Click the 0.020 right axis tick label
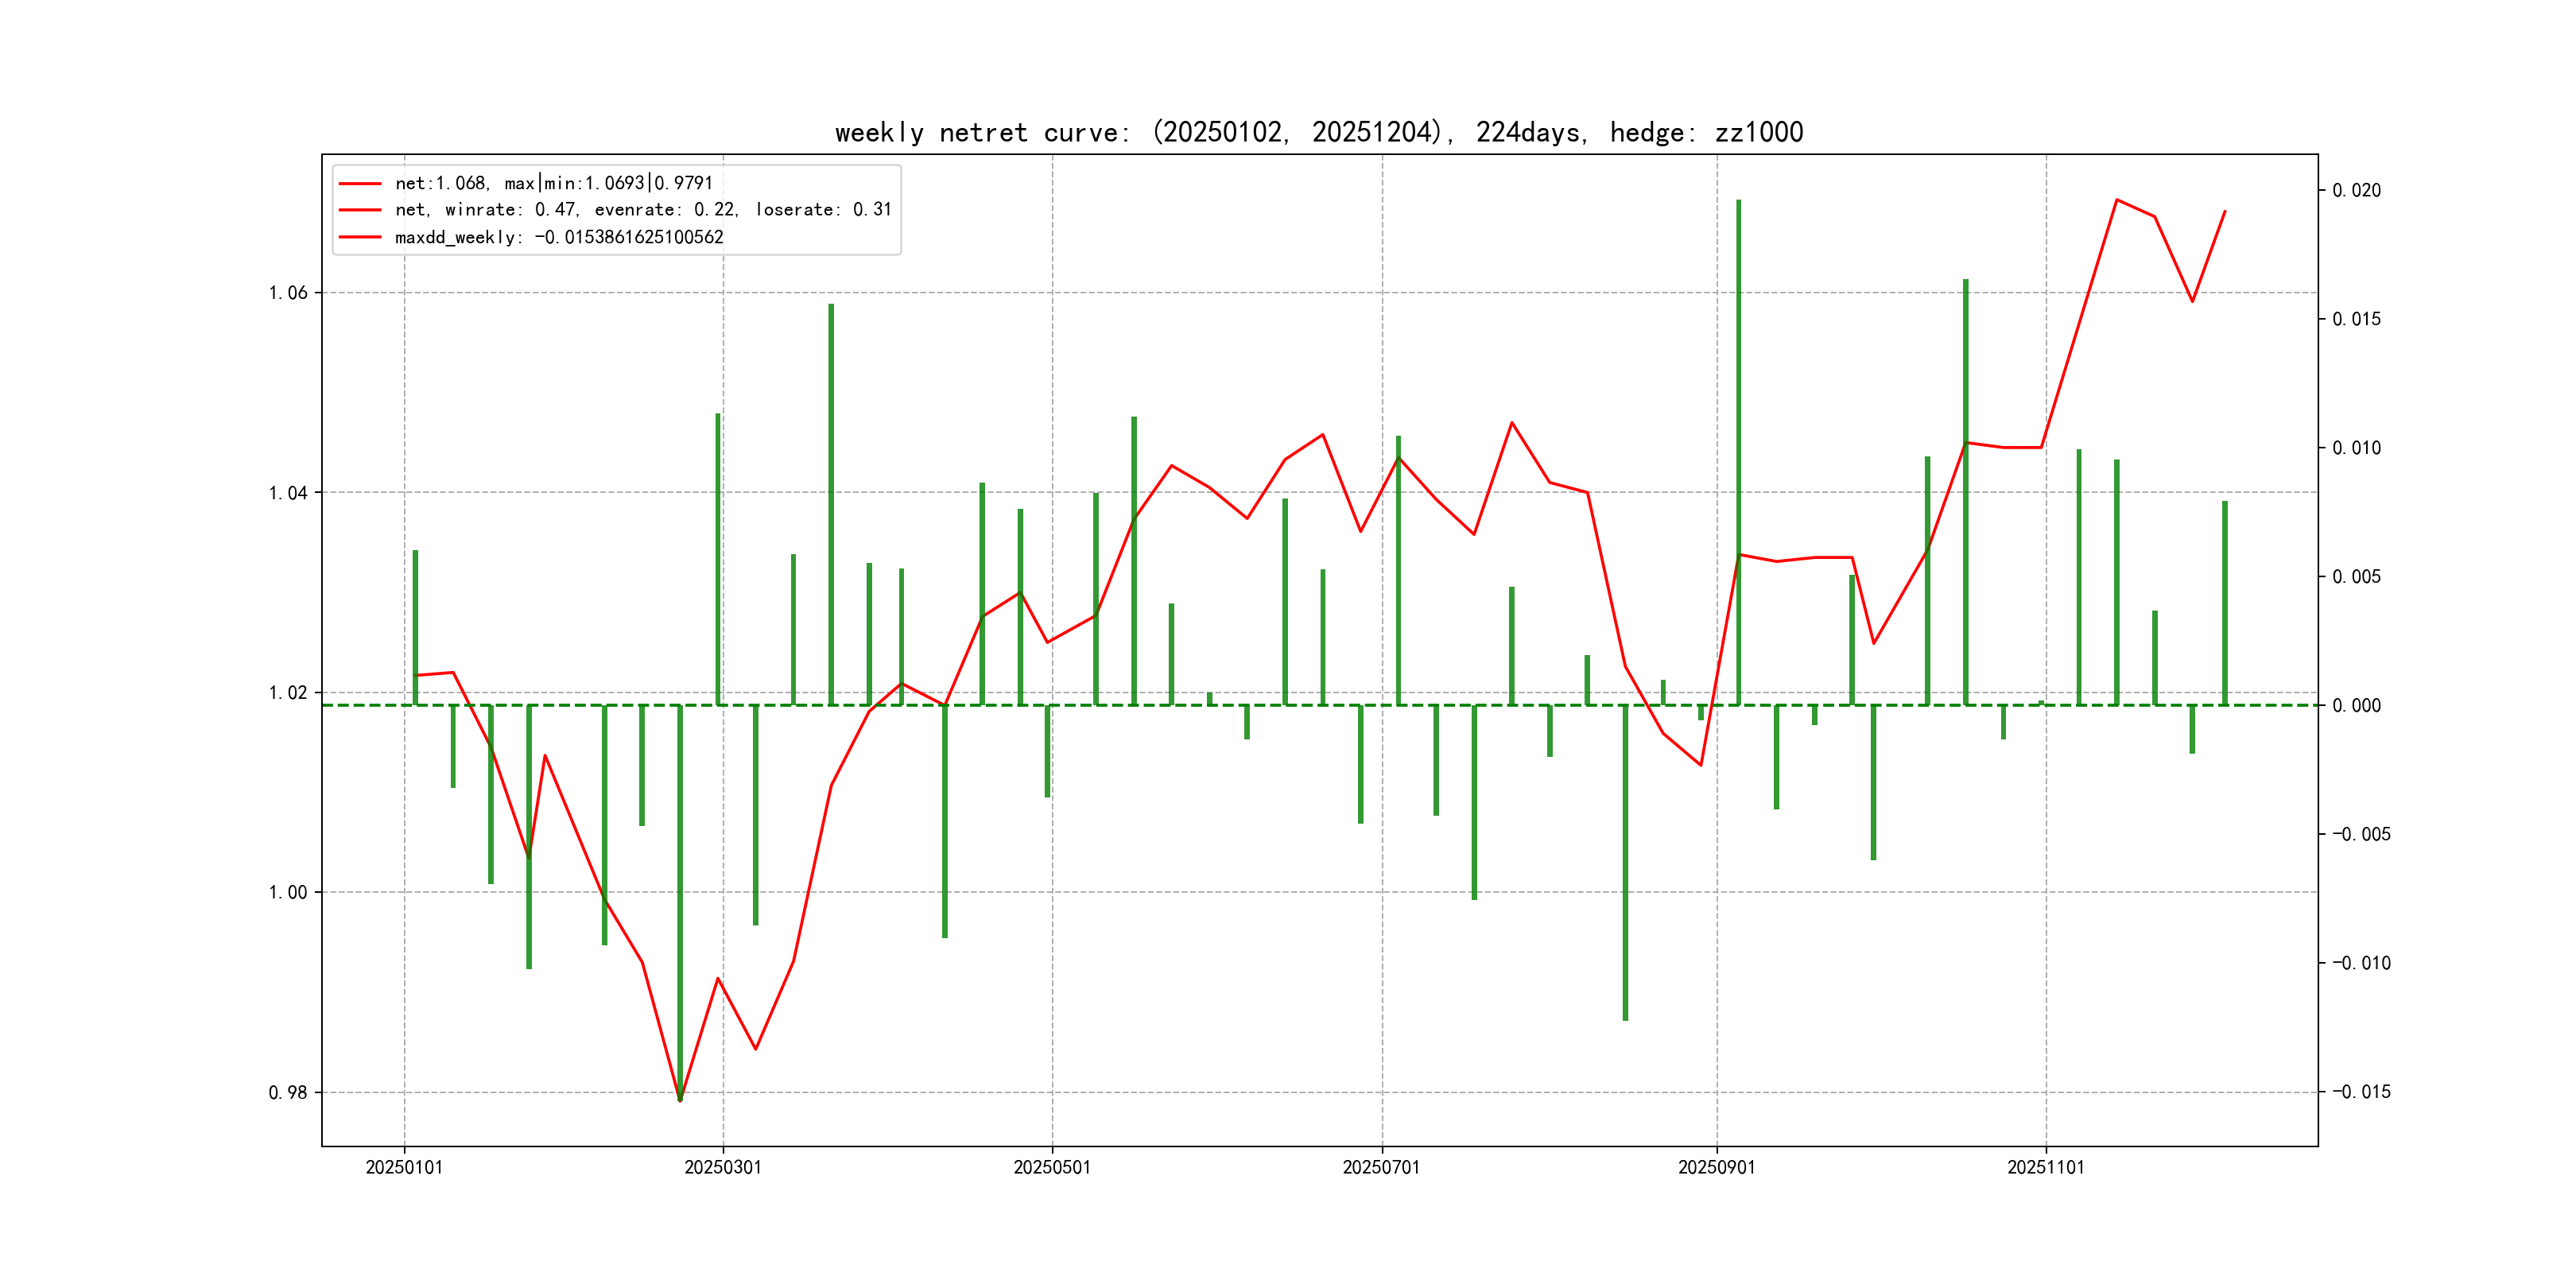Image resolution: width=2576 pixels, height=1288 pixels. point(2356,190)
